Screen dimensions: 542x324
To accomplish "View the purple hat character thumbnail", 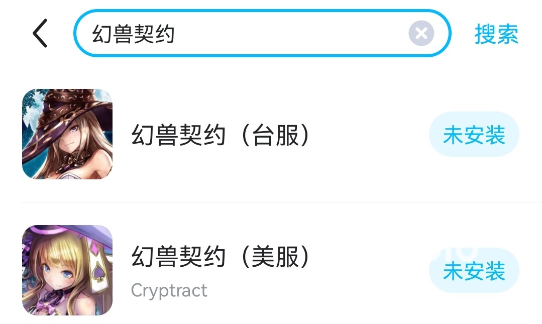I will [x=67, y=270].
